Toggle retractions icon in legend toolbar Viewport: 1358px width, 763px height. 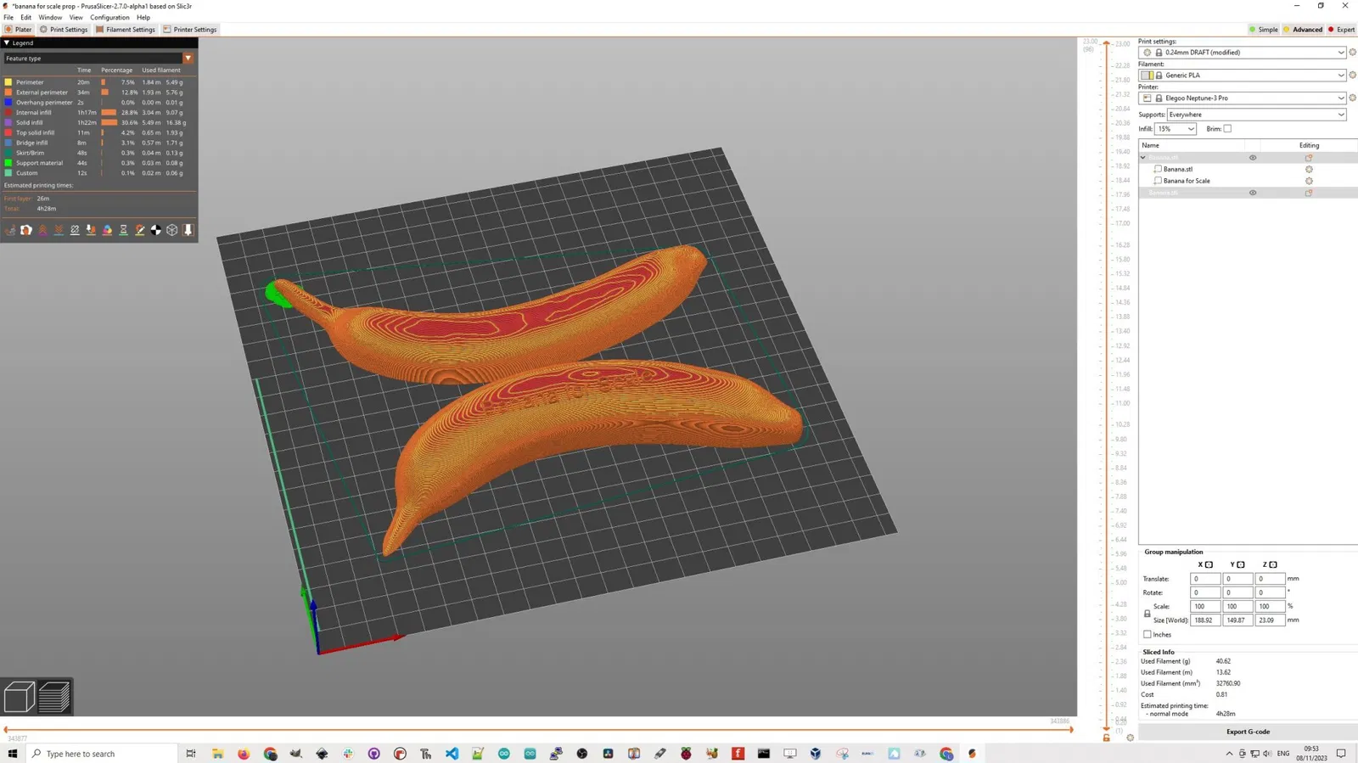coord(42,230)
